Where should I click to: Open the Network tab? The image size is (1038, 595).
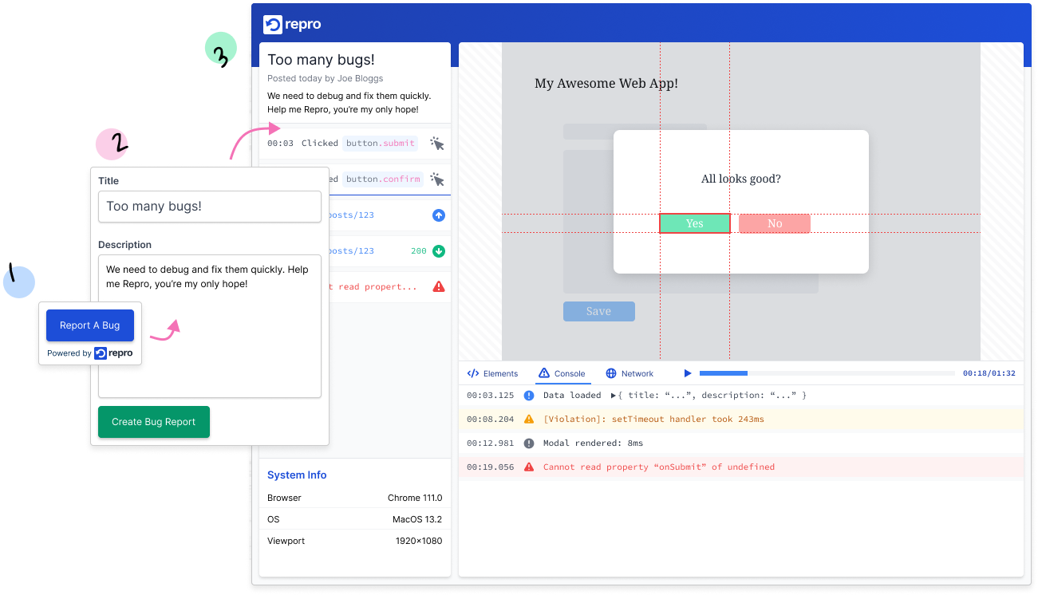630,373
